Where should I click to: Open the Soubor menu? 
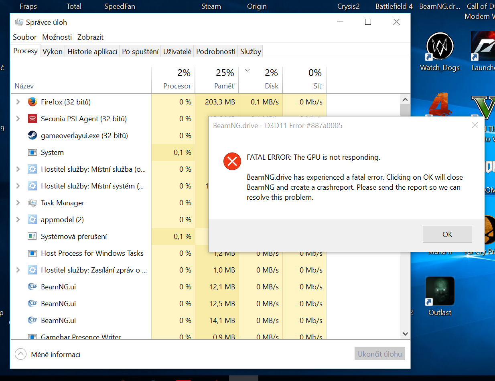24,37
